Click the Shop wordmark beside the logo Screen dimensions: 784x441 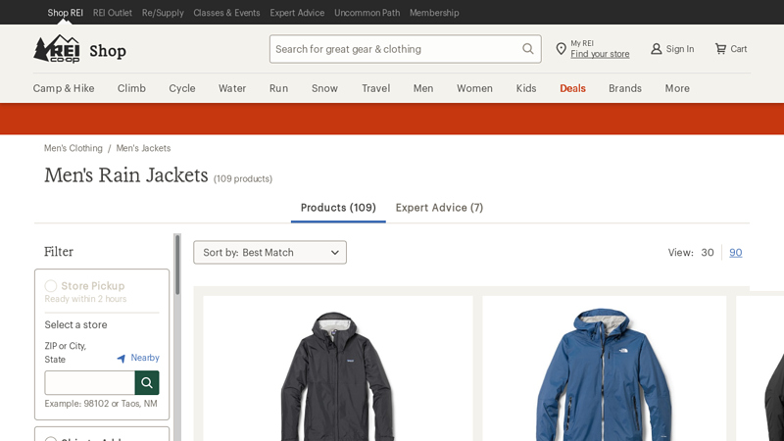tap(108, 51)
